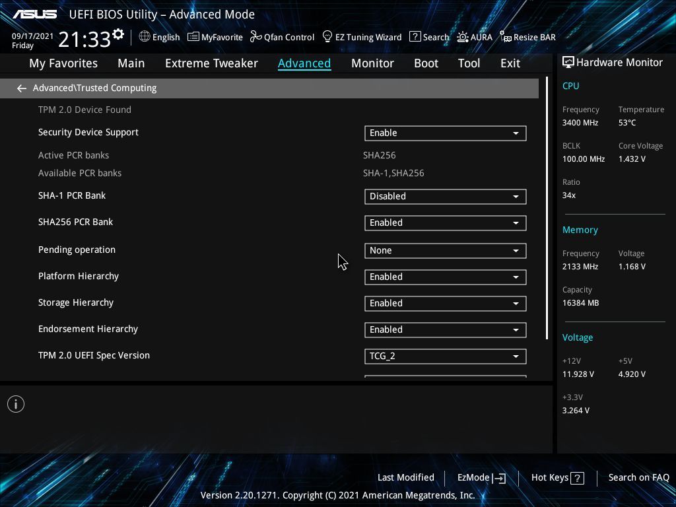
Task: Click CPU heading in Hardware Monitor
Action: [x=570, y=86]
